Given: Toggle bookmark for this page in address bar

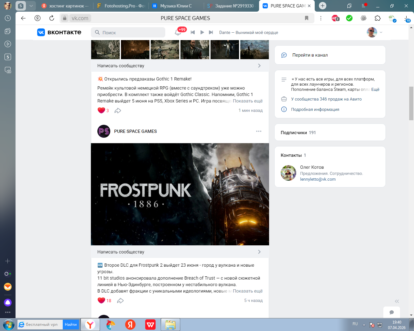Looking at the screenshot, I should click(307, 18).
